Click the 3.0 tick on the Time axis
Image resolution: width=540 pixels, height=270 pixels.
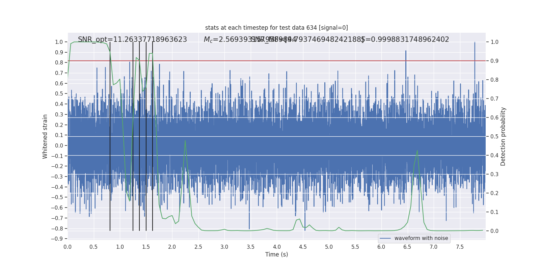click(224, 247)
